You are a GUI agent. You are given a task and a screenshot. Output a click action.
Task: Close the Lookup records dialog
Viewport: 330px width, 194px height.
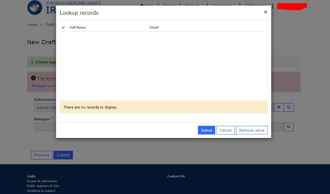(265, 12)
